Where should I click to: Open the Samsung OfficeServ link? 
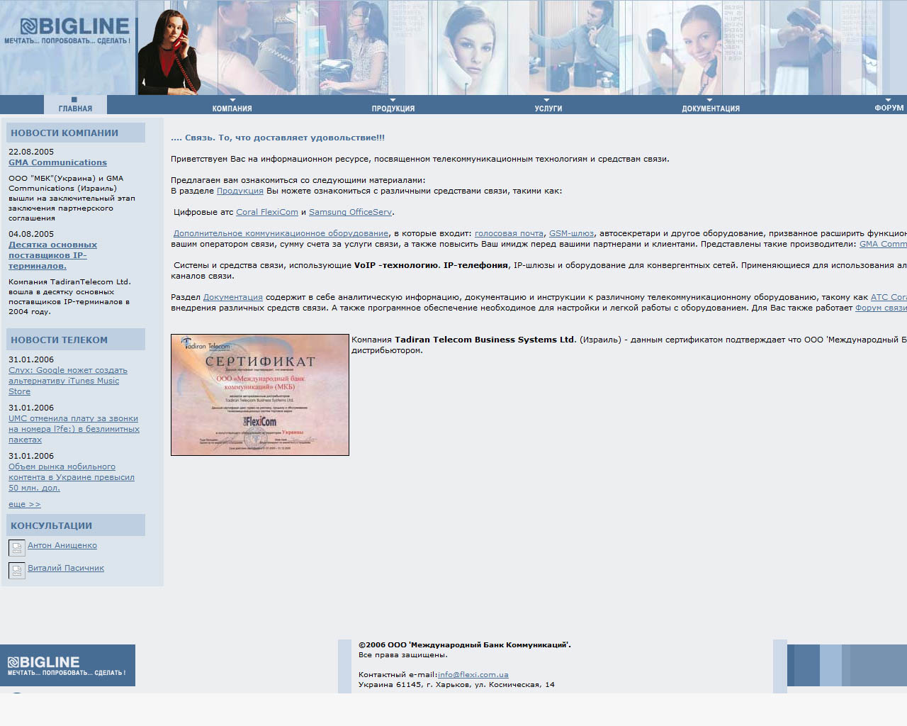(x=350, y=212)
